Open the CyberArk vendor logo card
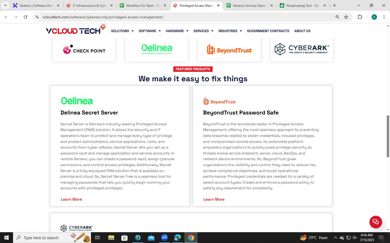The height and width of the screenshot is (243, 390). (302, 50)
